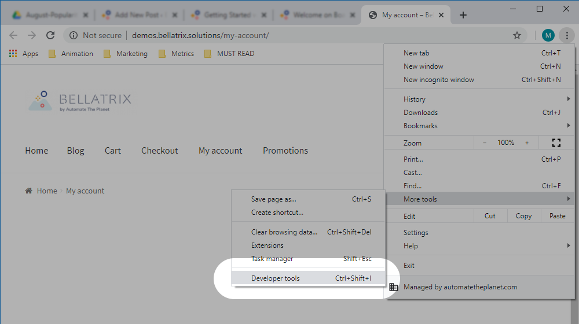The height and width of the screenshot is (324, 579).
Task: Expand the Help submenu
Action: [x=479, y=245]
